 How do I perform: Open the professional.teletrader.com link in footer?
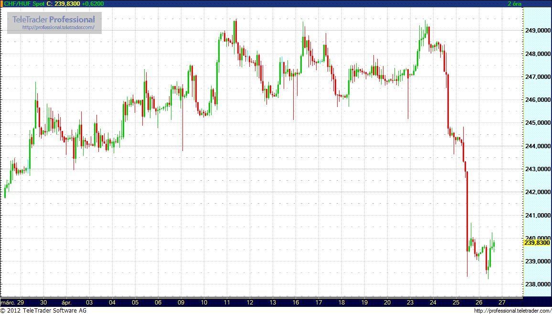512,311
